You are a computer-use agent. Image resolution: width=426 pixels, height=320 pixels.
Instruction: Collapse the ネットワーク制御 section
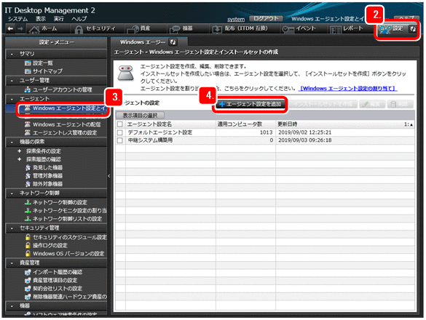[12, 193]
